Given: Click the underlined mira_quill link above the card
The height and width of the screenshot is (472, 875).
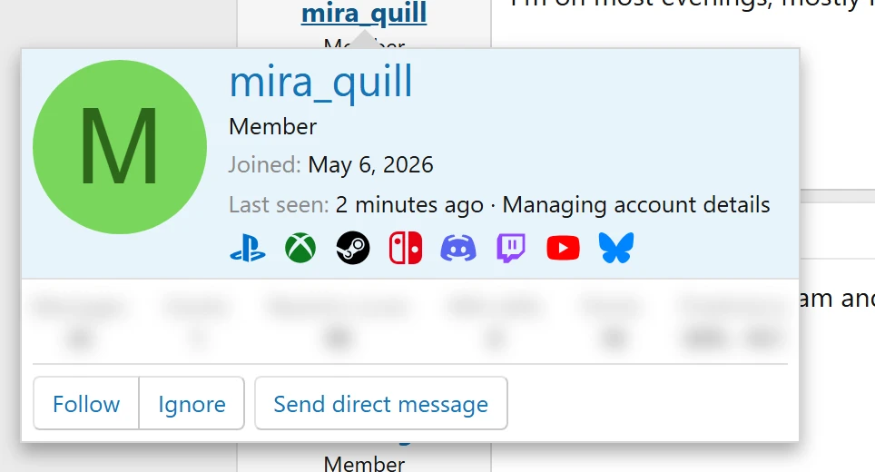Looking at the screenshot, I should pos(364,13).
